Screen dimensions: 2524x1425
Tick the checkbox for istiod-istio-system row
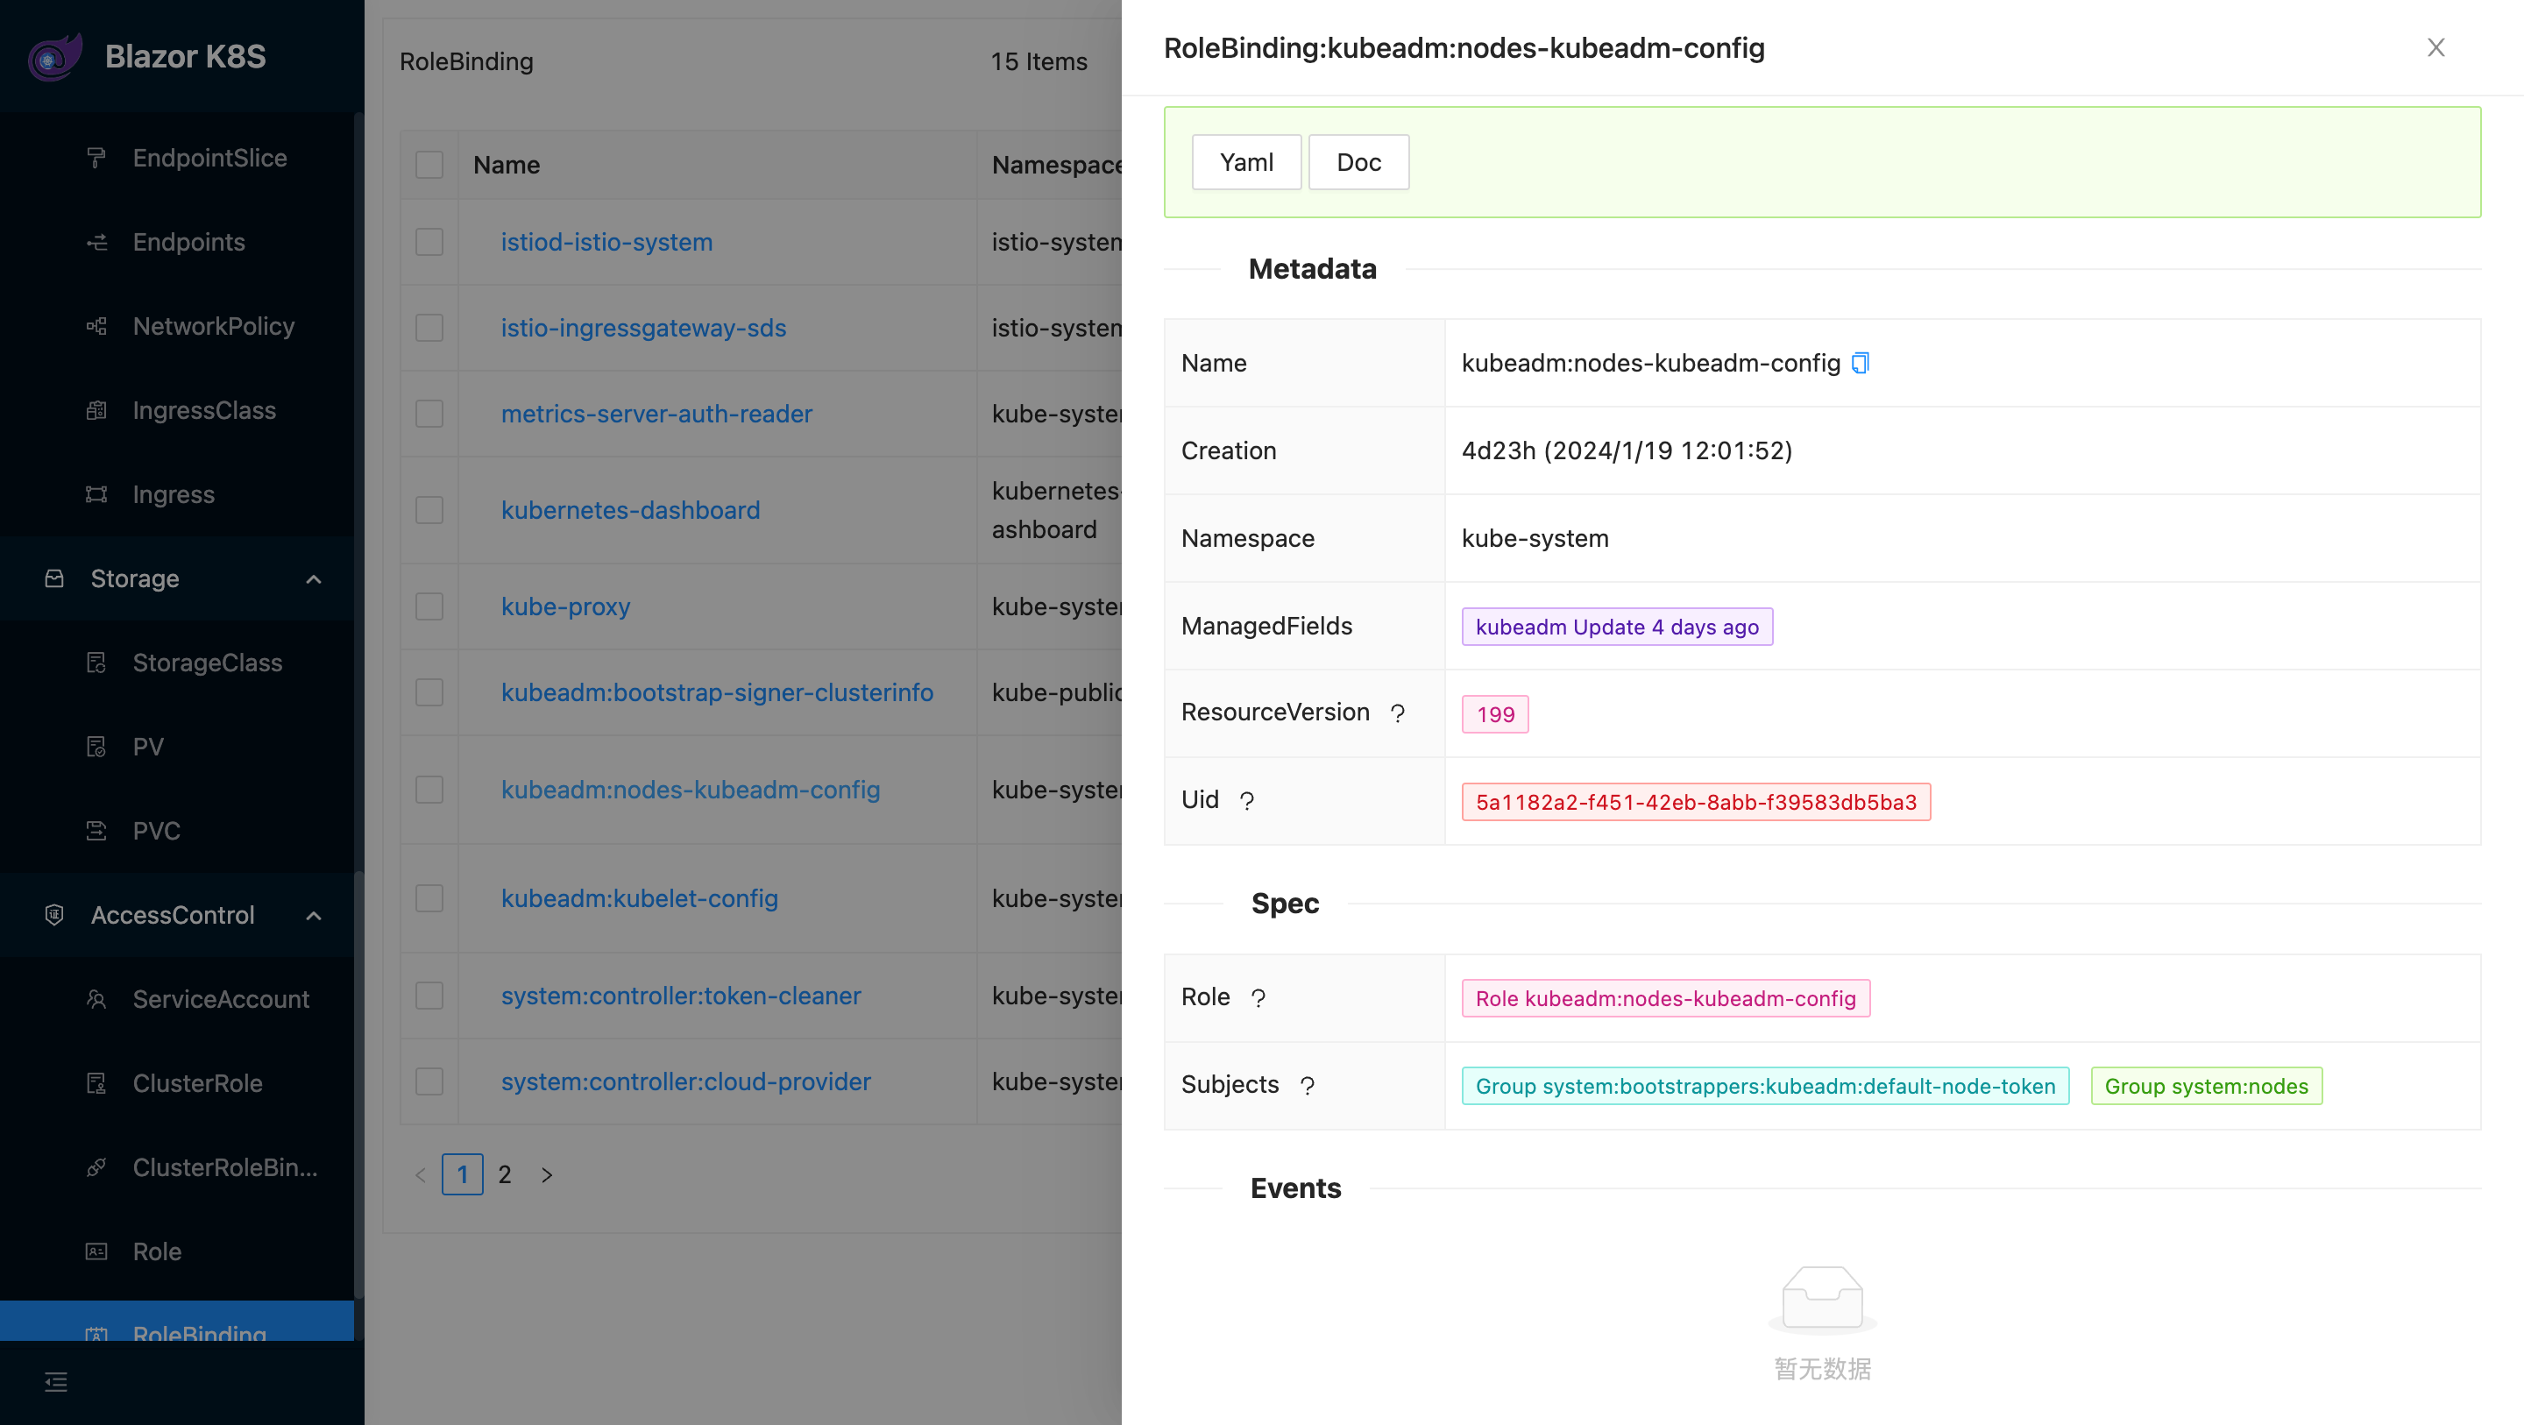tap(429, 242)
